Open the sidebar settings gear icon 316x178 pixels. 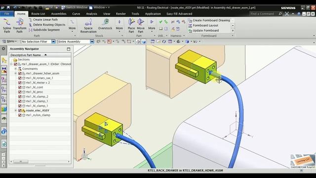pyautogui.click(x=3, y=48)
